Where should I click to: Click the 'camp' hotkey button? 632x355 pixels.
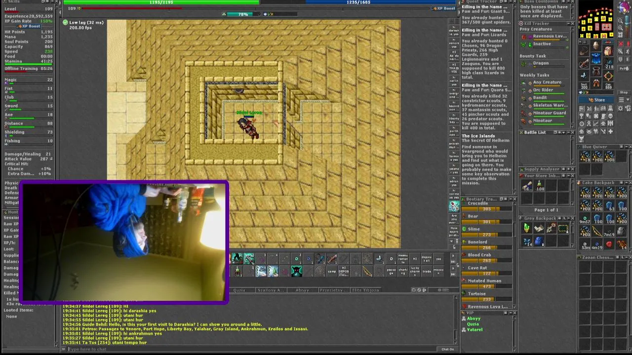[x=332, y=271]
